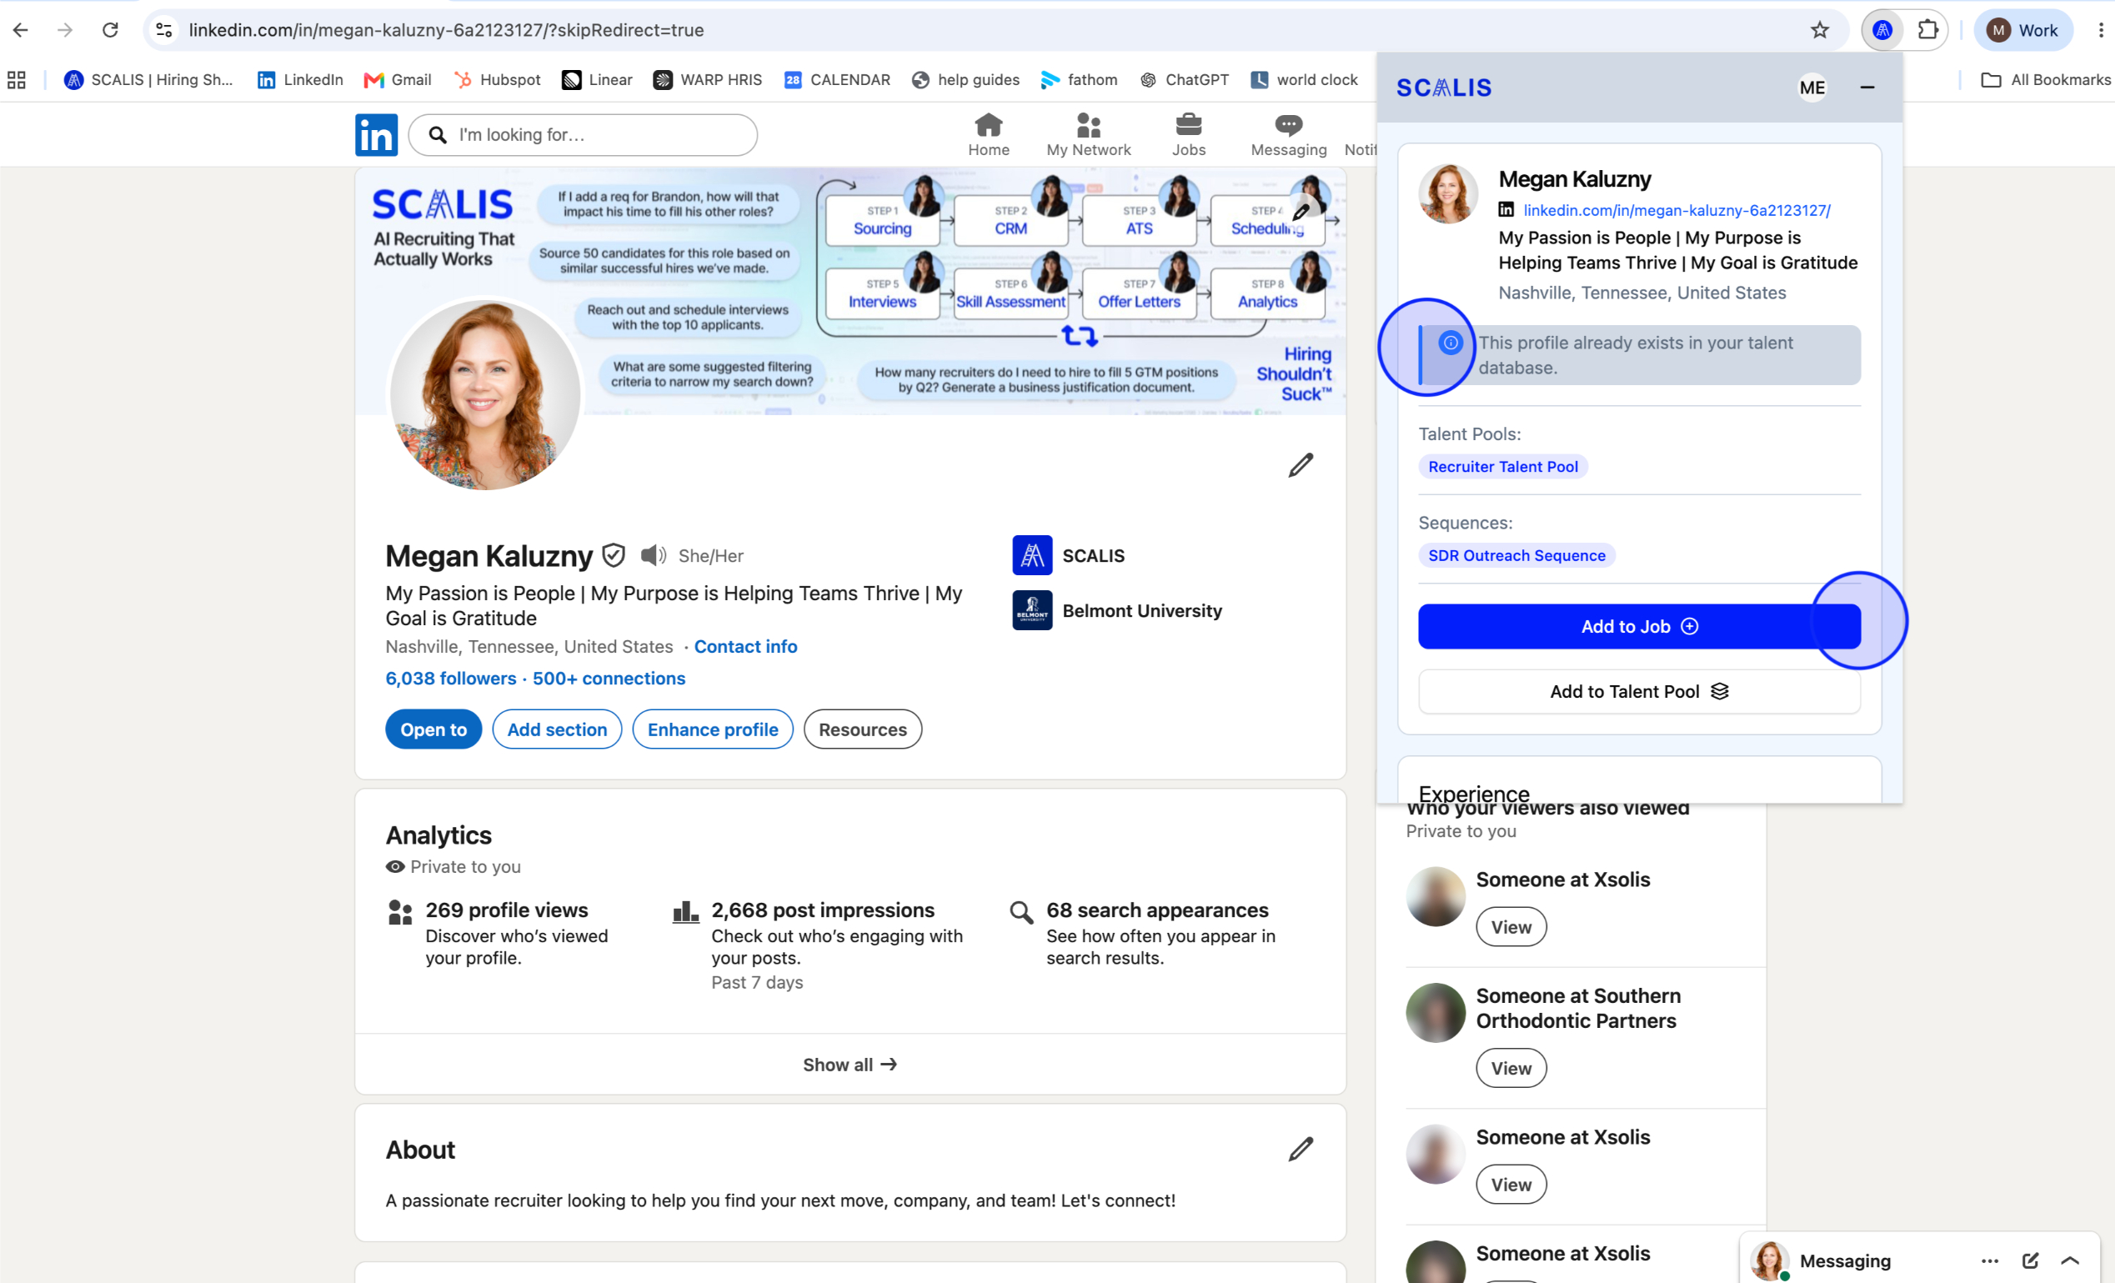The image size is (2115, 1283).
Task: Open Contact info link
Action: 745,646
